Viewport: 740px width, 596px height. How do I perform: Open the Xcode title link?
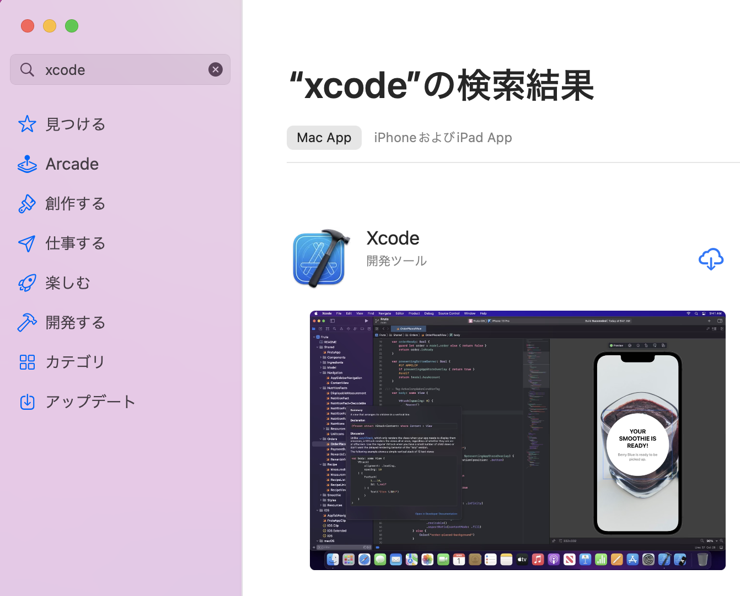tap(393, 238)
